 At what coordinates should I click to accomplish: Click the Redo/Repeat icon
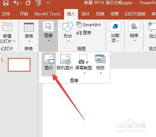[28, 3]
